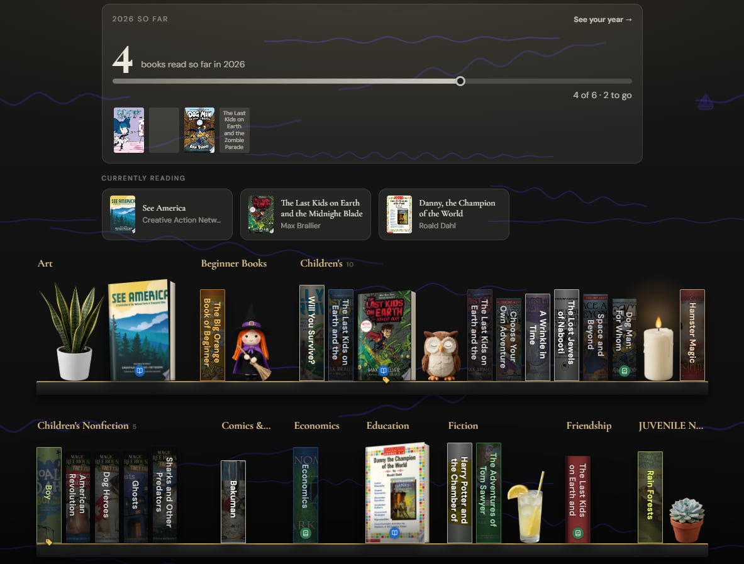Select the Hamster Magic spine
744x564 pixels.
[692, 335]
